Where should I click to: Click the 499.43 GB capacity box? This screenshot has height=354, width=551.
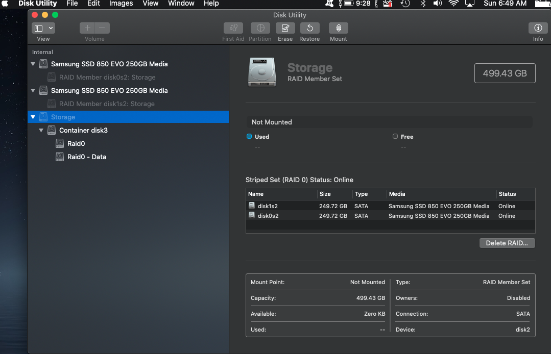point(505,73)
